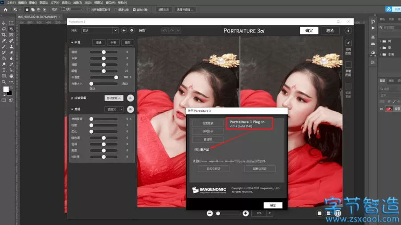Open the history dropdown arrow beside redo
Image resolution: width=401 pixels, height=225 pixels.
[178, 30]
